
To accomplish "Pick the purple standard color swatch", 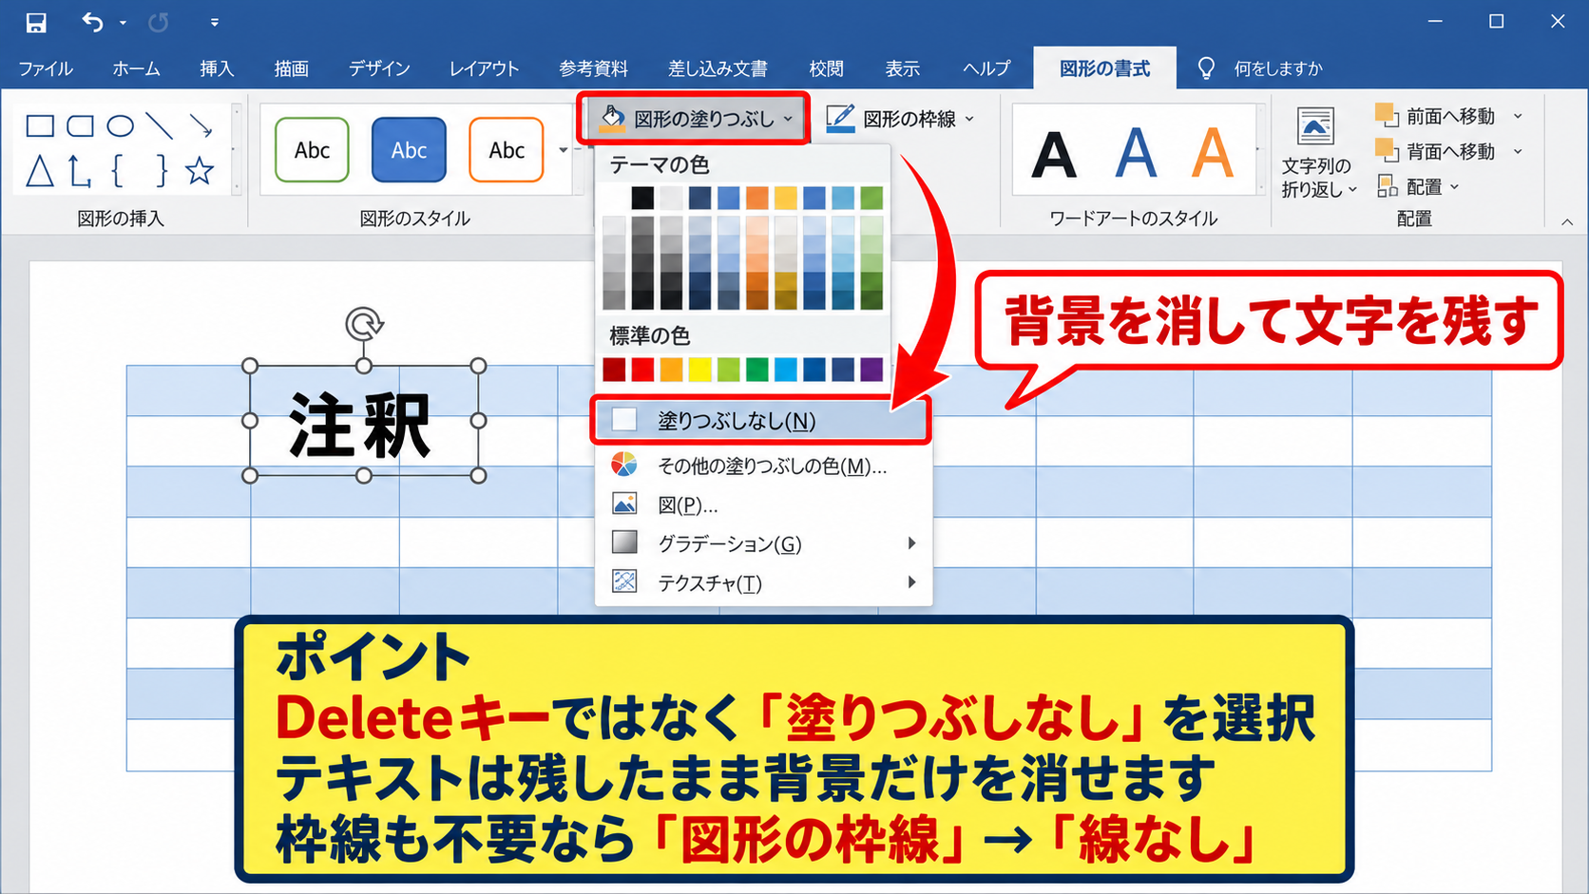I will tap(871, 370).
